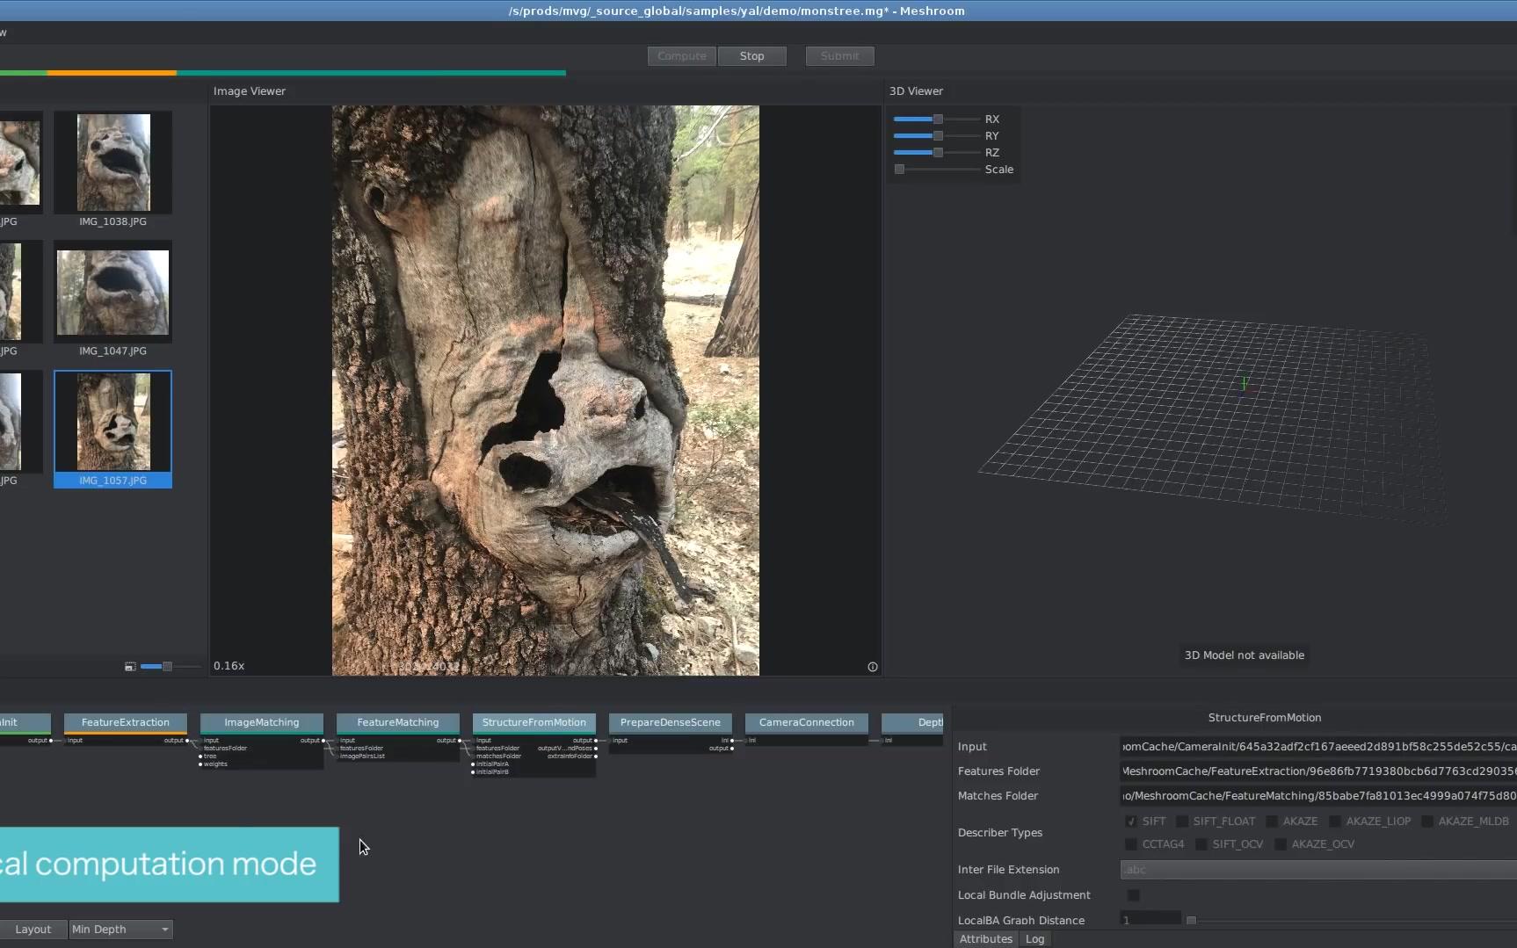The width and height of the screenshot is (1517, 948).
Task: Click the 3D Viewer panel title
Action: (916, 91)
